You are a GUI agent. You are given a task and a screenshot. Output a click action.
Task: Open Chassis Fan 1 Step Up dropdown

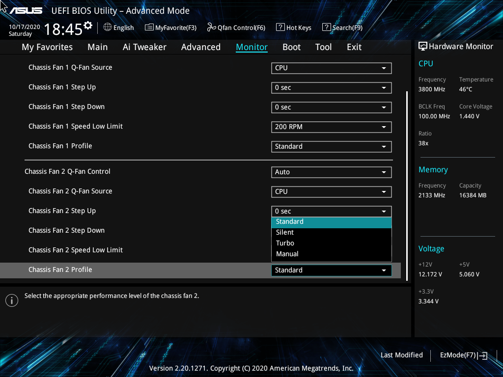click(x=332, y=87)
